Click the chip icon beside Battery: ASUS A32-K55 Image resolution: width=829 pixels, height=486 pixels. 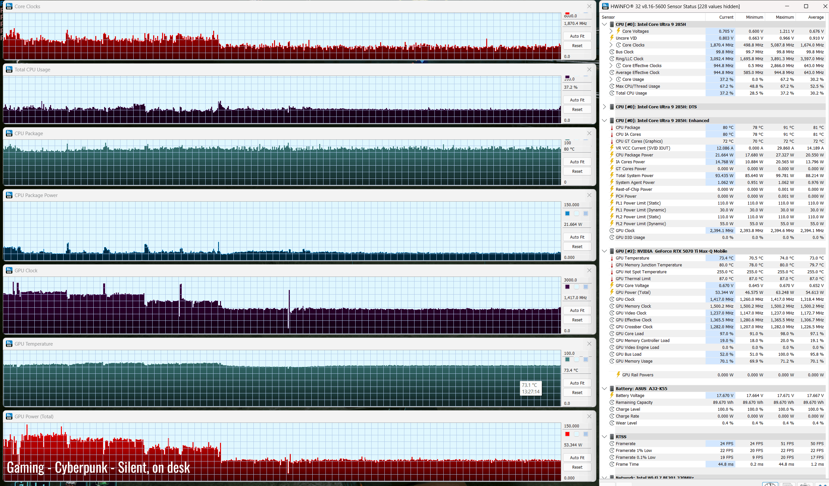pos(612,389)
